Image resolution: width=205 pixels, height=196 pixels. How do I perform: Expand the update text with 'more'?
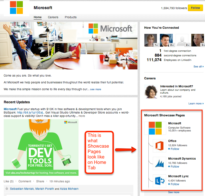click(x=82, y=116)
